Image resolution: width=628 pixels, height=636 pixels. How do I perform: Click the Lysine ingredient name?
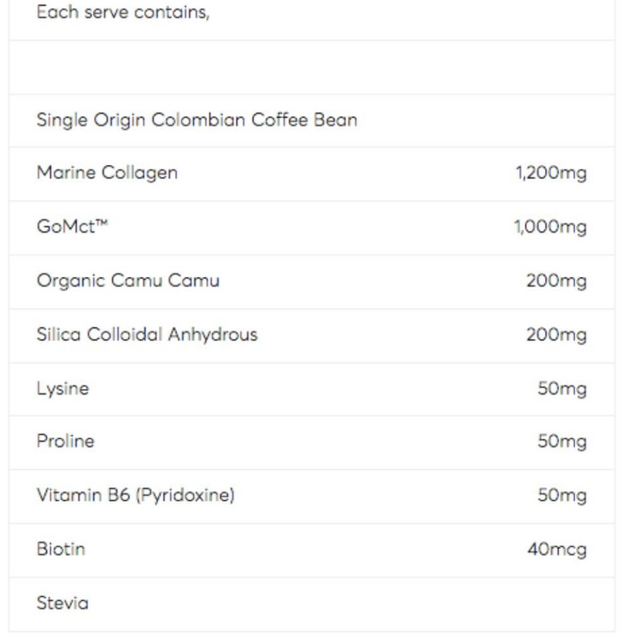pyautogui.click(x=62, y=388)
